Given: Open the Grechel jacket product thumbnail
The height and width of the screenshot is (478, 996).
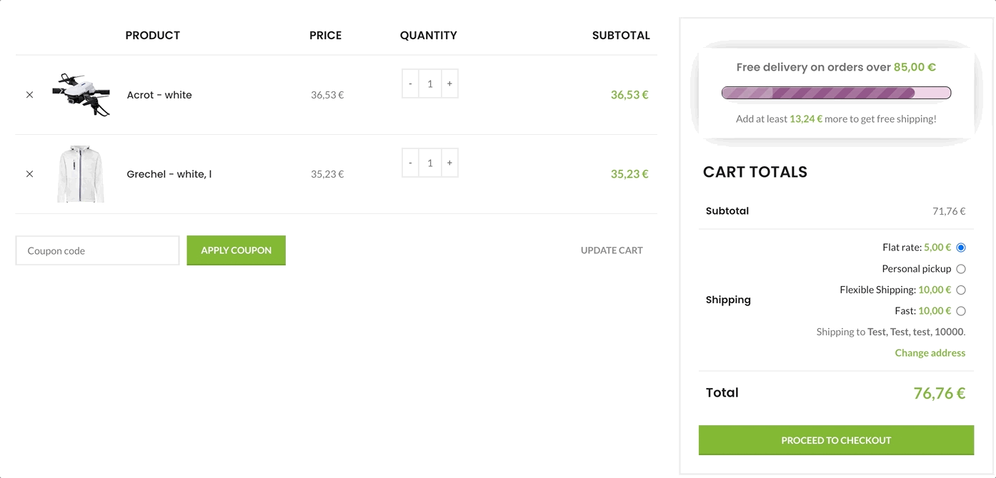Looking at the screenshot, I should [81, 174].
